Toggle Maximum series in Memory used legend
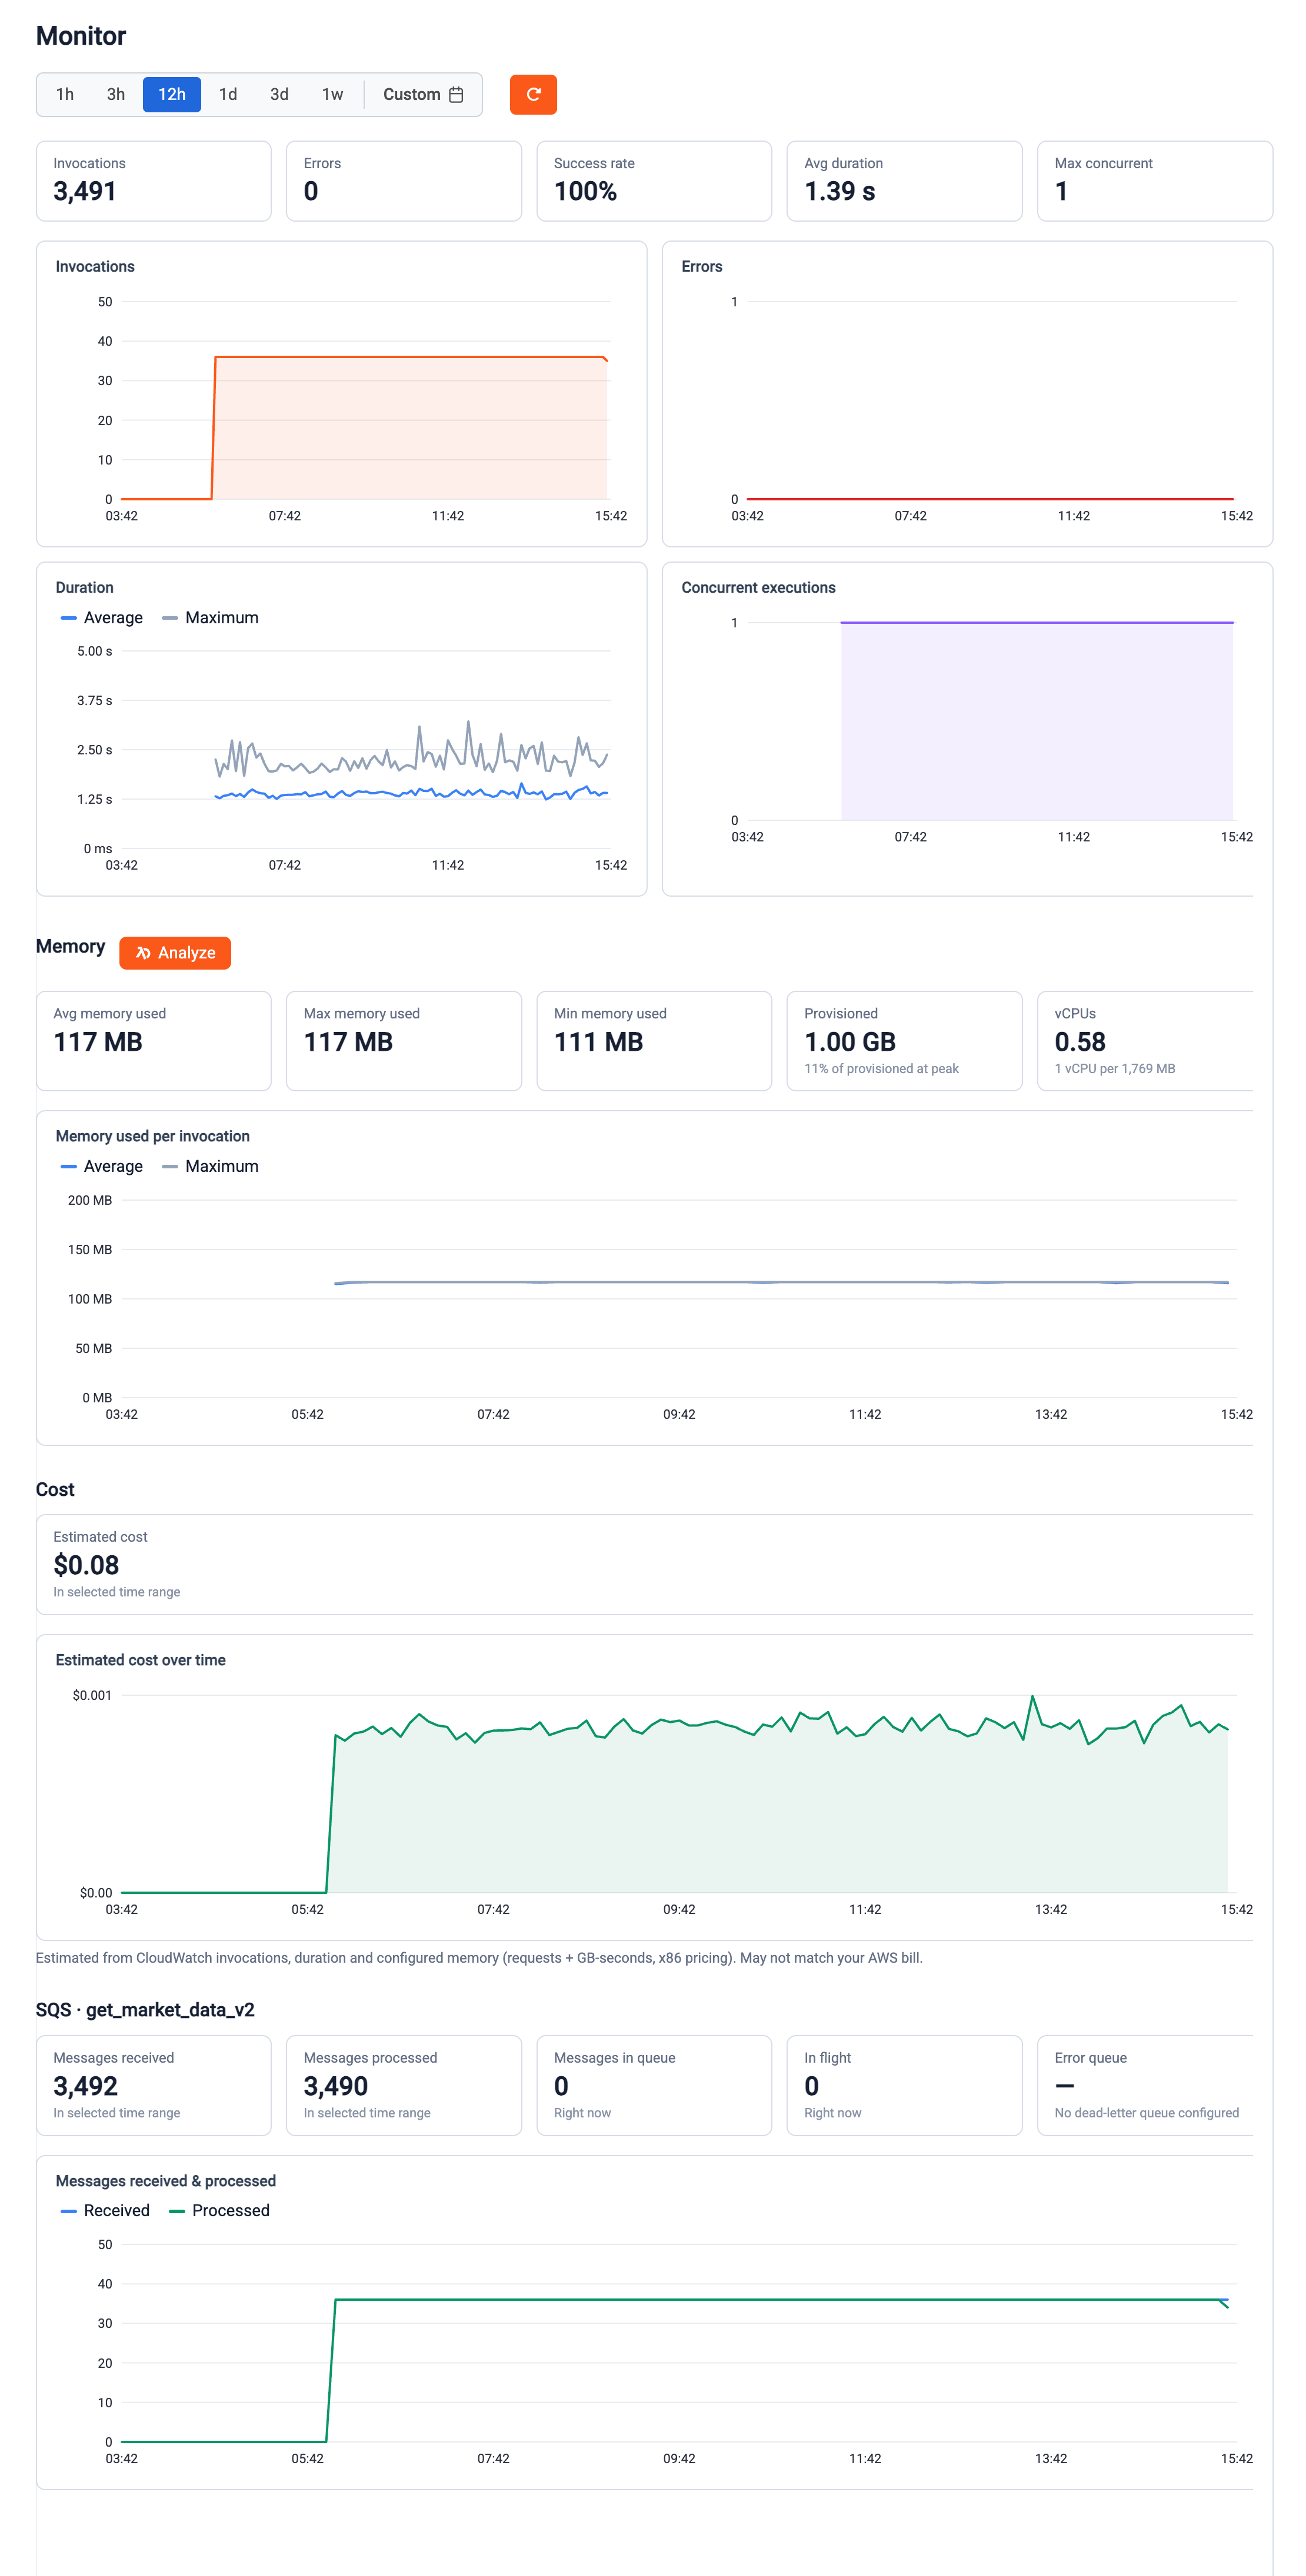 [210, 1166]
